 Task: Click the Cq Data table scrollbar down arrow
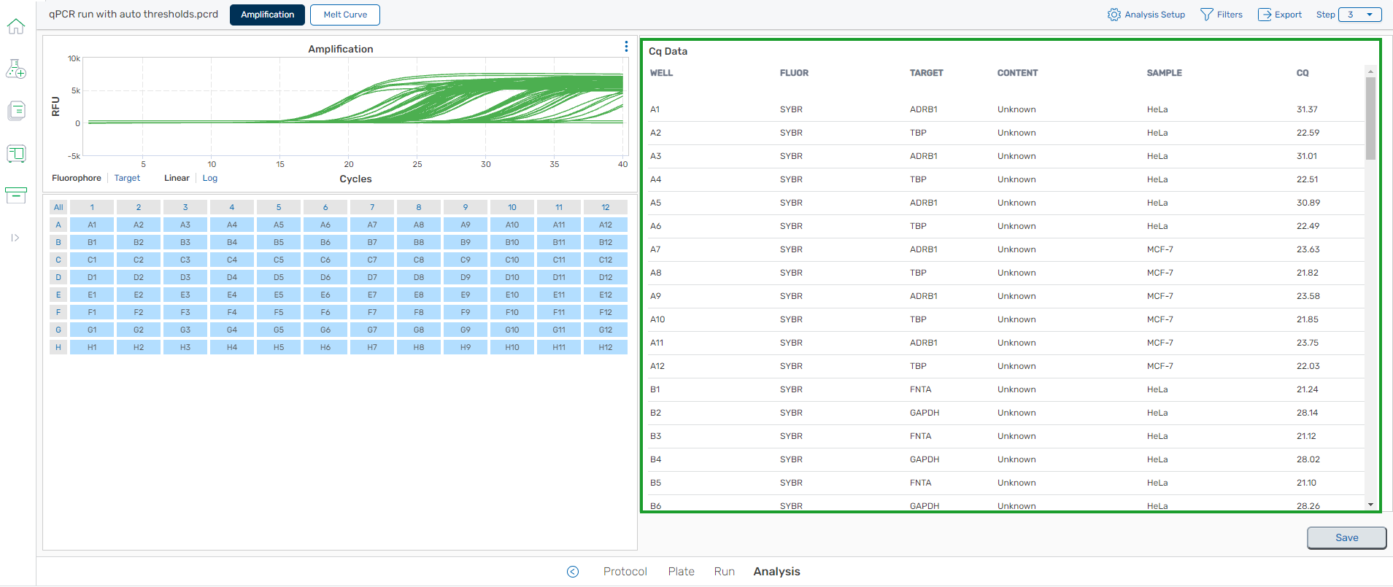click(x=1370, y=505)
